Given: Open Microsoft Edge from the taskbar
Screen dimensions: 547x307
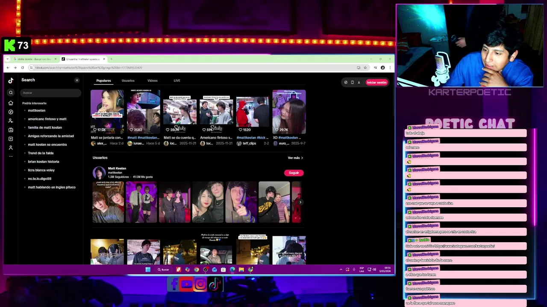Looking at the screenshot, I should click(x=232, y=269).
